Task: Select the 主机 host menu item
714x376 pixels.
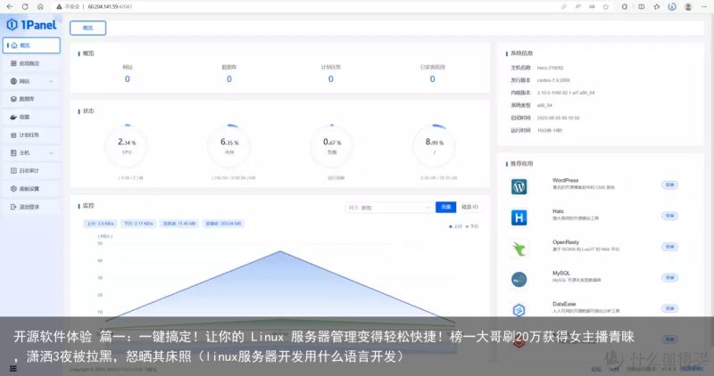Action: click(31, 152)
